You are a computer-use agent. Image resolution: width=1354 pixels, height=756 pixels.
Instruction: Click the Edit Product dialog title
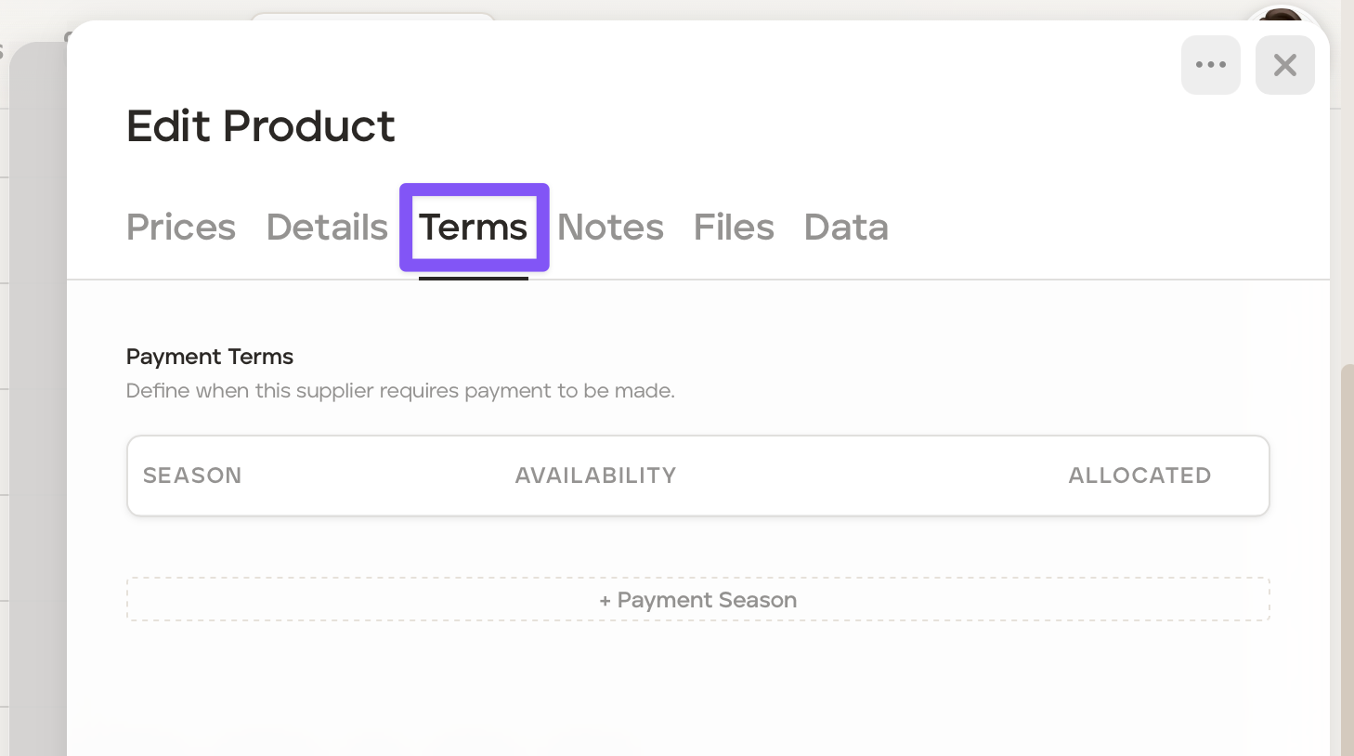(261, 126)
